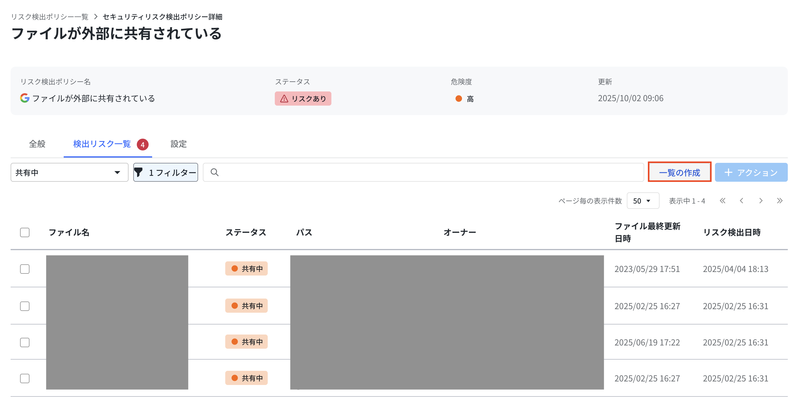
Task: Click the breadcrumb separator arrow
Action: [96, 17]
